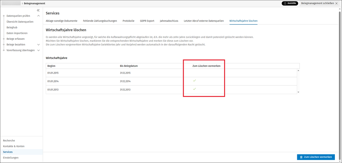Click the Wirtschaftsjahre table heading
The image size is (342, 163).
coord(57,58)
